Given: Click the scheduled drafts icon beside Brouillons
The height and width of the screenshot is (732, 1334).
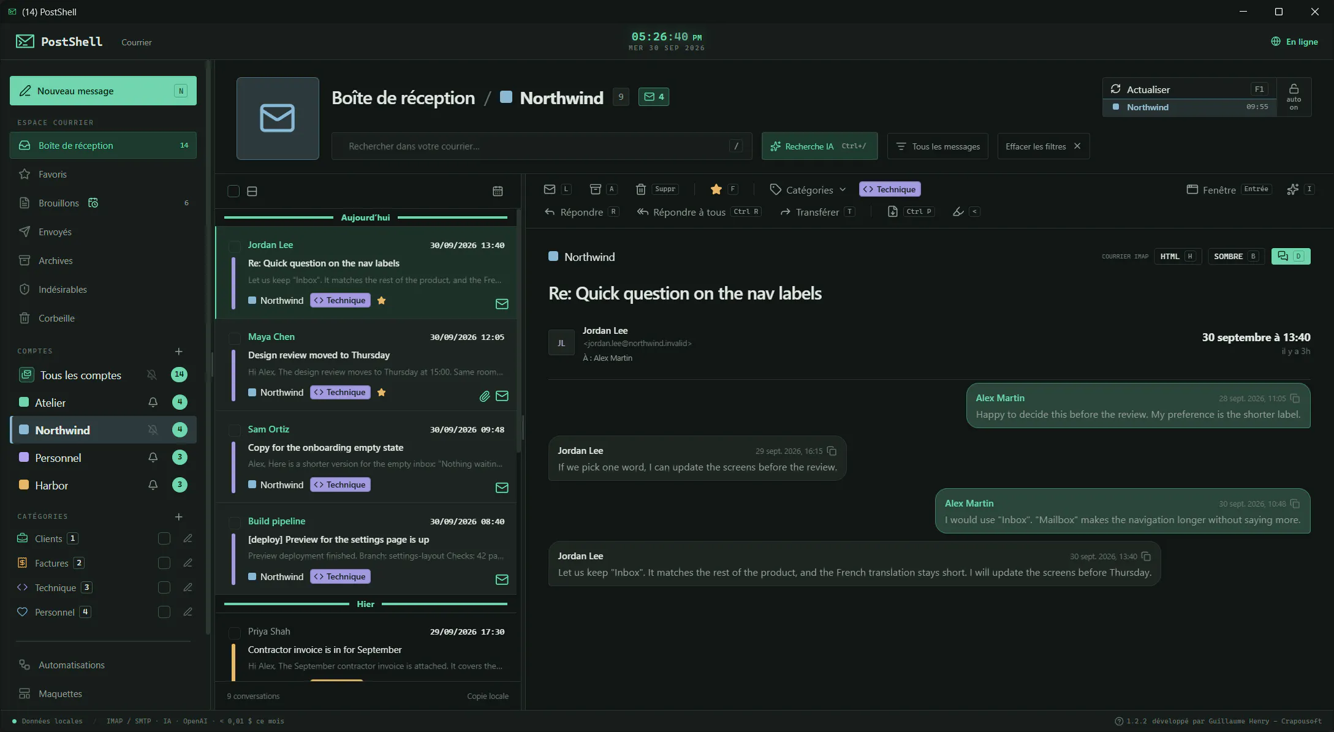Looking at the screenshot, I should pos(93,203).
